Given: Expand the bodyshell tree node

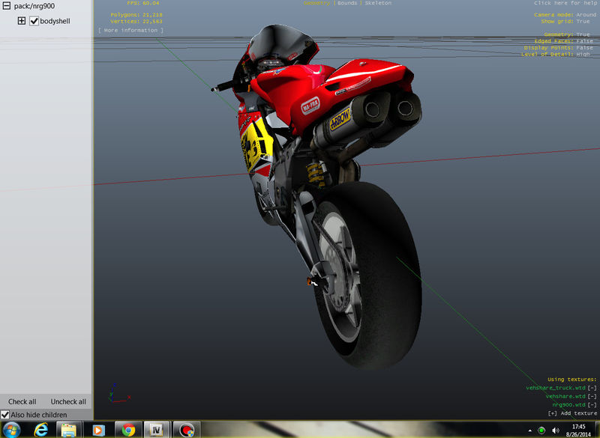Looking at the screenshot, I should [x=22, y=21].
